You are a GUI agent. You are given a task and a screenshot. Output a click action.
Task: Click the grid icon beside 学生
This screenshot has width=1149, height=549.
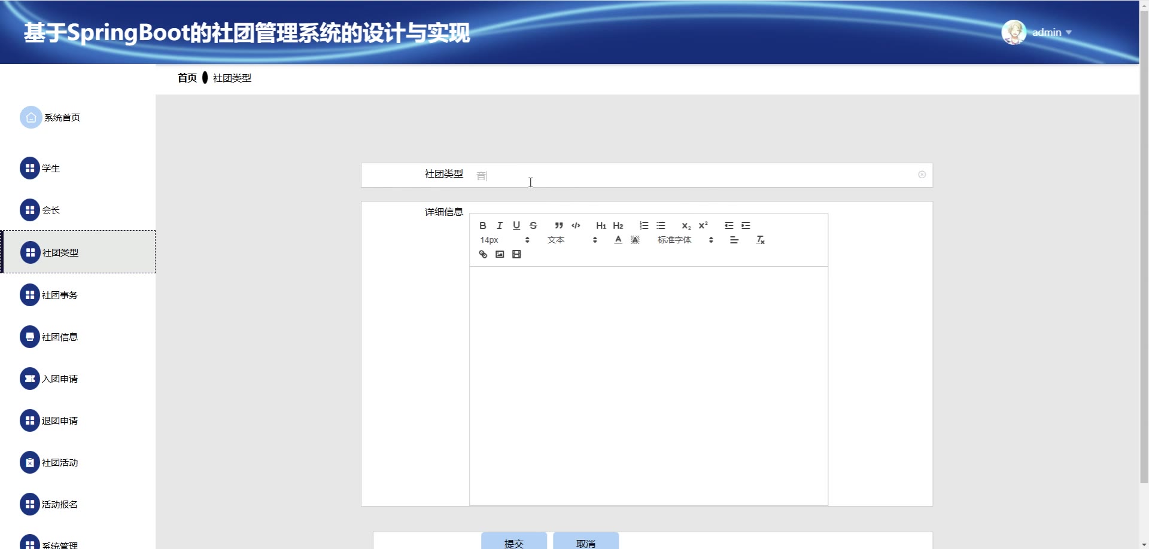[x=30, y=168]
